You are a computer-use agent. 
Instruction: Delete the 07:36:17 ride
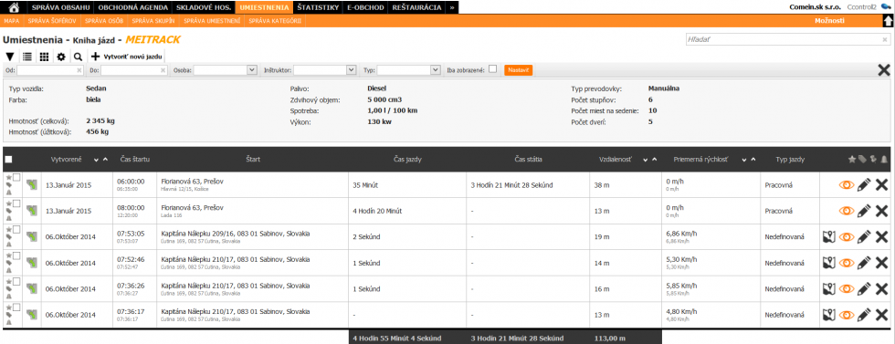tap(882, 314)
